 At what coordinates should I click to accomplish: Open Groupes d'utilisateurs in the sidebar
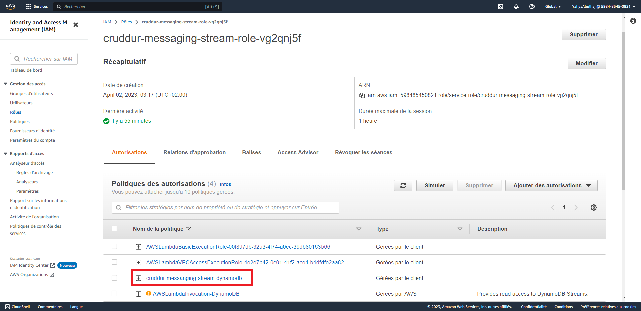point(31,94)
